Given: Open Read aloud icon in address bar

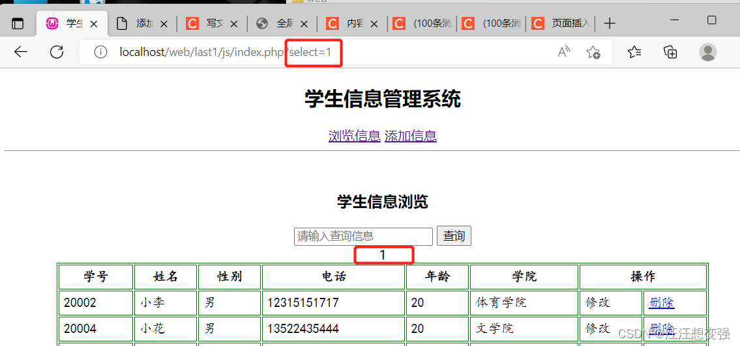Looking at the screenshot, I should click(563, 52).
